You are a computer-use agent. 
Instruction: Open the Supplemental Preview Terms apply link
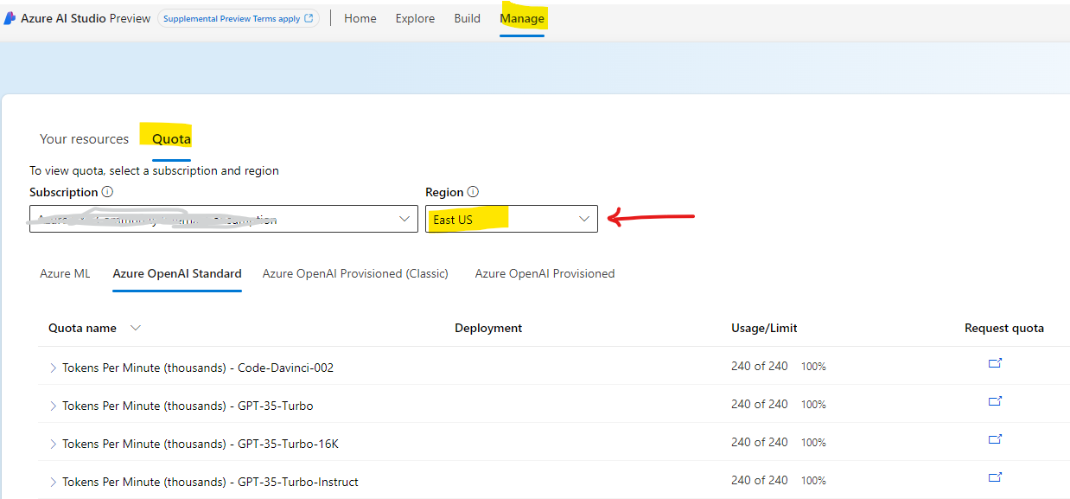click(238, 18)
